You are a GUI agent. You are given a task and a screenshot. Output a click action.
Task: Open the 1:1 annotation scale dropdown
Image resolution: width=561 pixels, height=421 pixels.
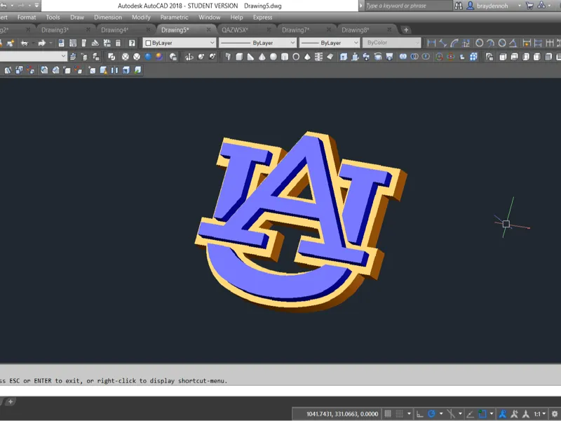click(x=539, y=414)
